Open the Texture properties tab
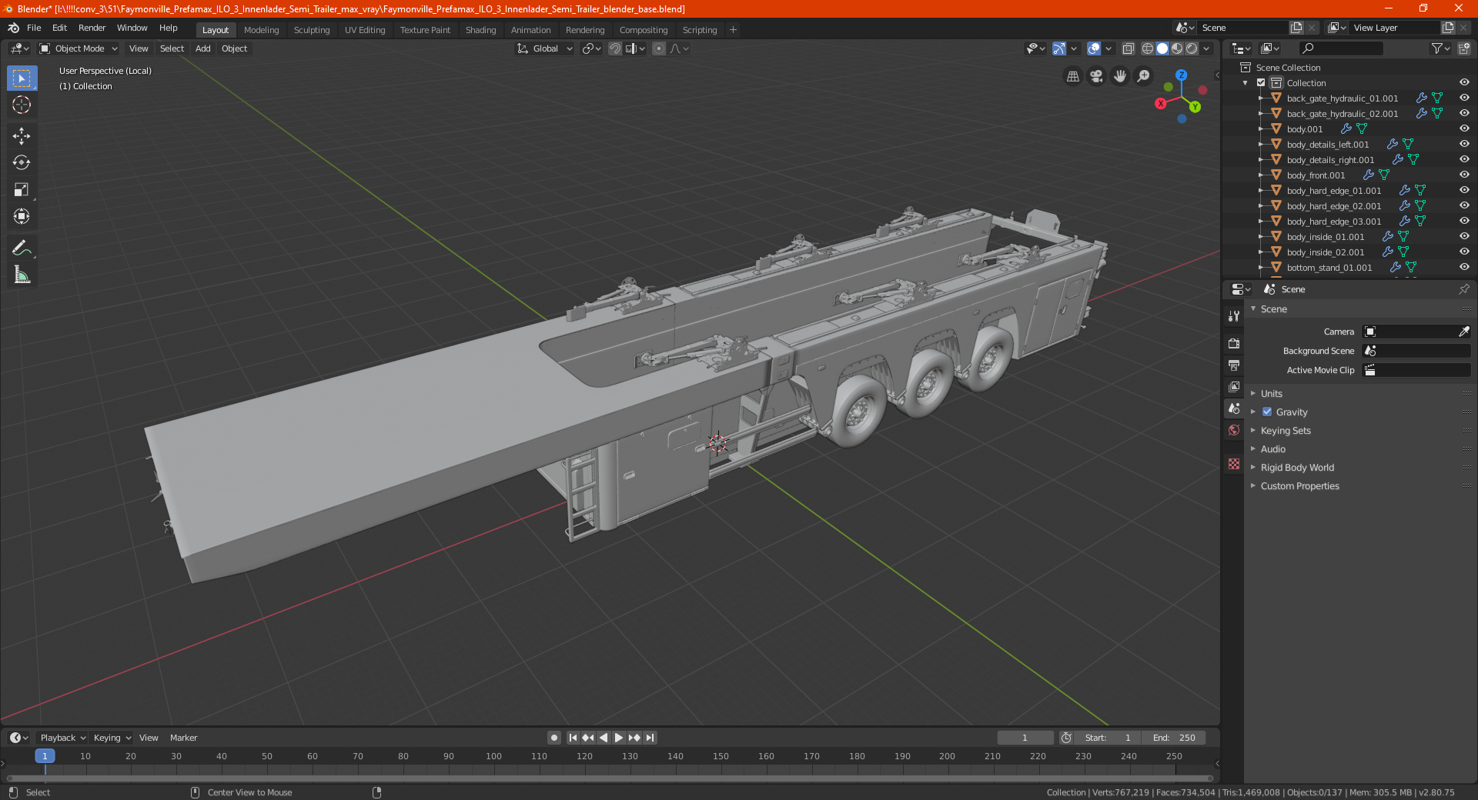 click(x=1234, y=464)
